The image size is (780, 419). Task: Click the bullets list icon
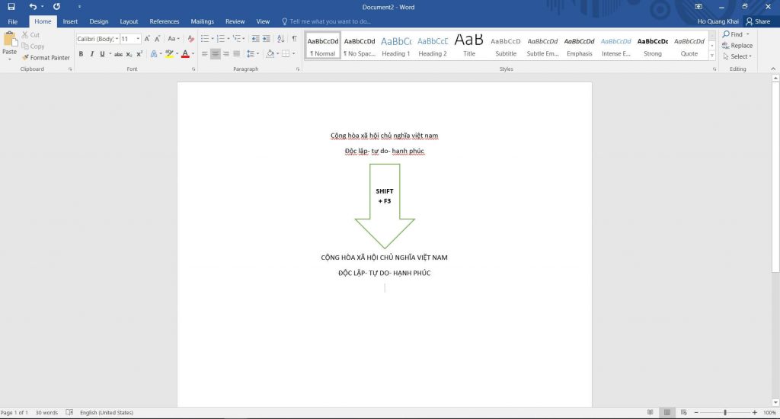pos(204,39)
